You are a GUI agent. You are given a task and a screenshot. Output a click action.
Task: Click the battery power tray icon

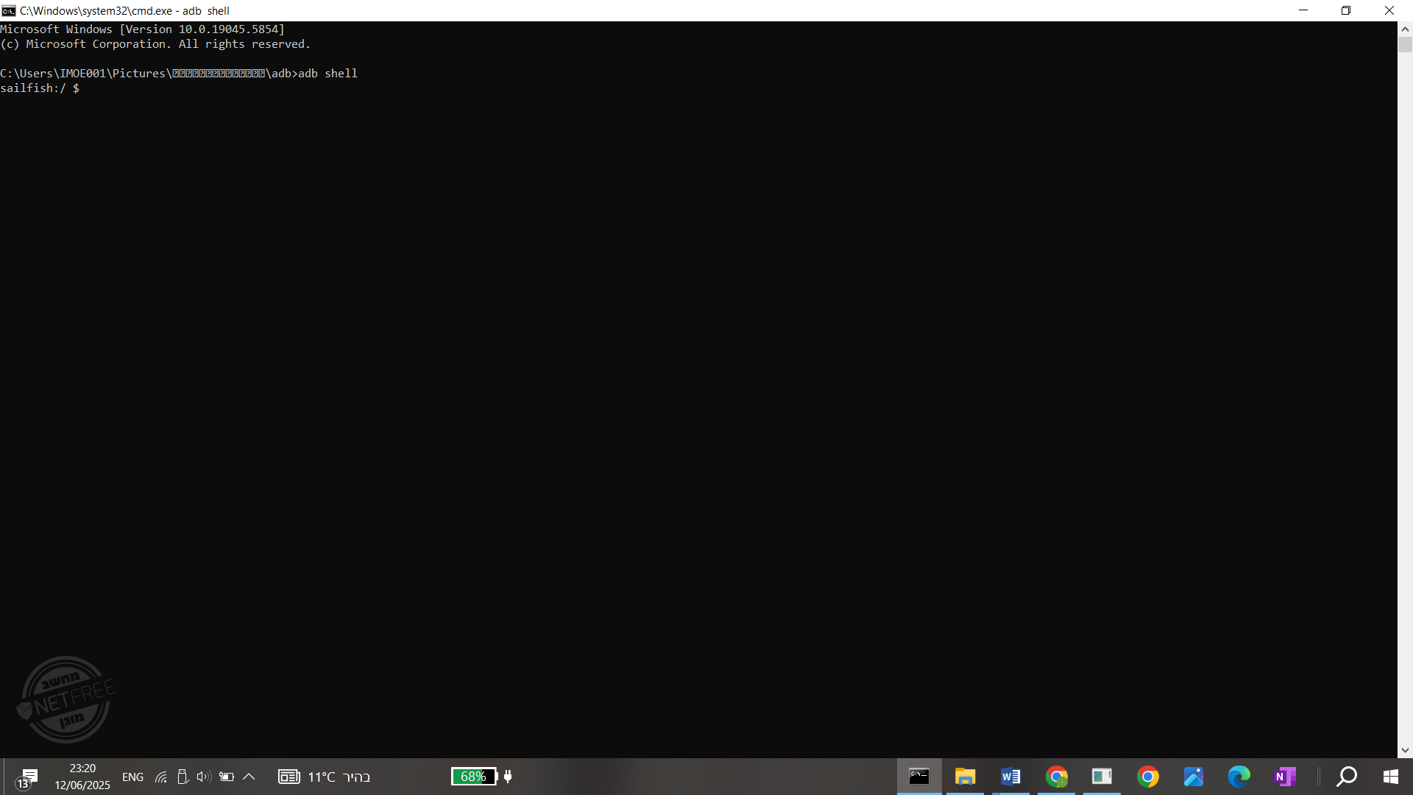227,777
